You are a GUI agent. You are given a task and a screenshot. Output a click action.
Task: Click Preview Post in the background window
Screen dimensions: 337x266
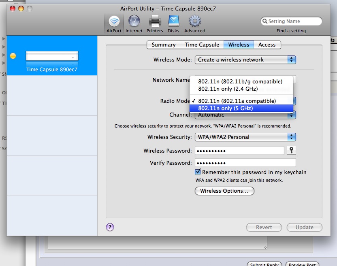click(302, 264)
